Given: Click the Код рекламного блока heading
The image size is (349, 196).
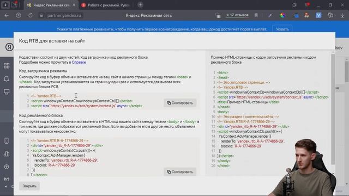Looking at the screenshot, I should click(x=41, y=115).
